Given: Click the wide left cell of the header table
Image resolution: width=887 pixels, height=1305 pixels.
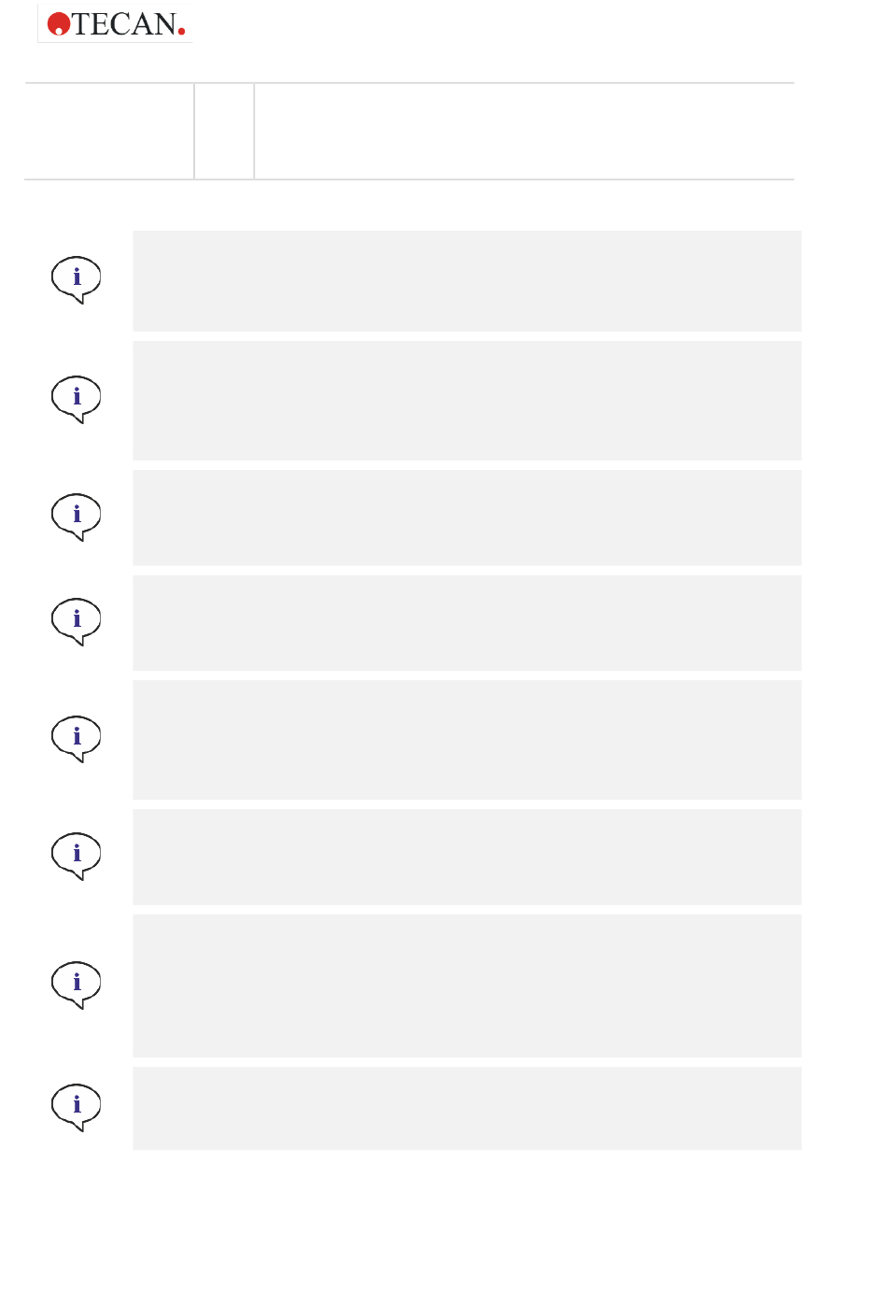Looking at the screenshot, I should pos(109,131).
